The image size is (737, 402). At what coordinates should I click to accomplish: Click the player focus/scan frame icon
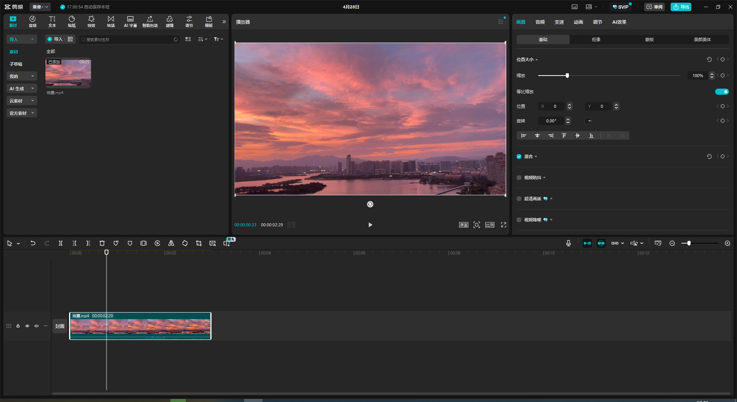(x=477, y=225)
